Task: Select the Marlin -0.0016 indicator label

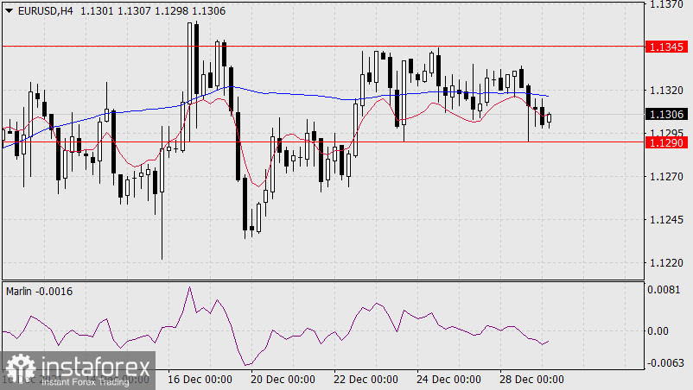Action: pyautogui.click(x=40, y=291)
